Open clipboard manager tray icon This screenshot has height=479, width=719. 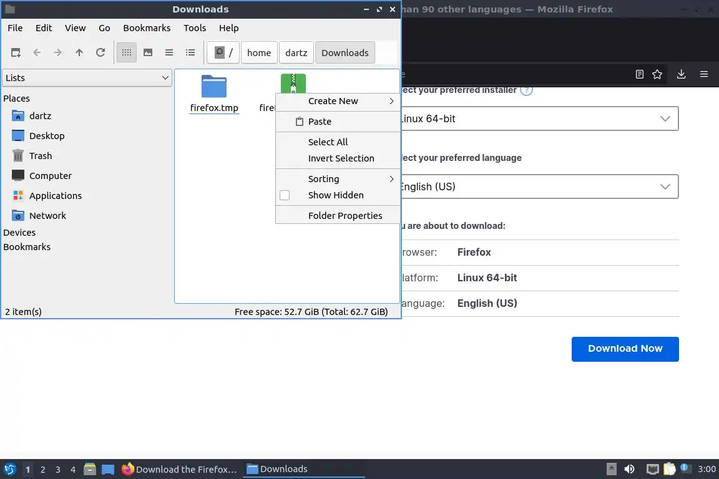click(670, 469)
